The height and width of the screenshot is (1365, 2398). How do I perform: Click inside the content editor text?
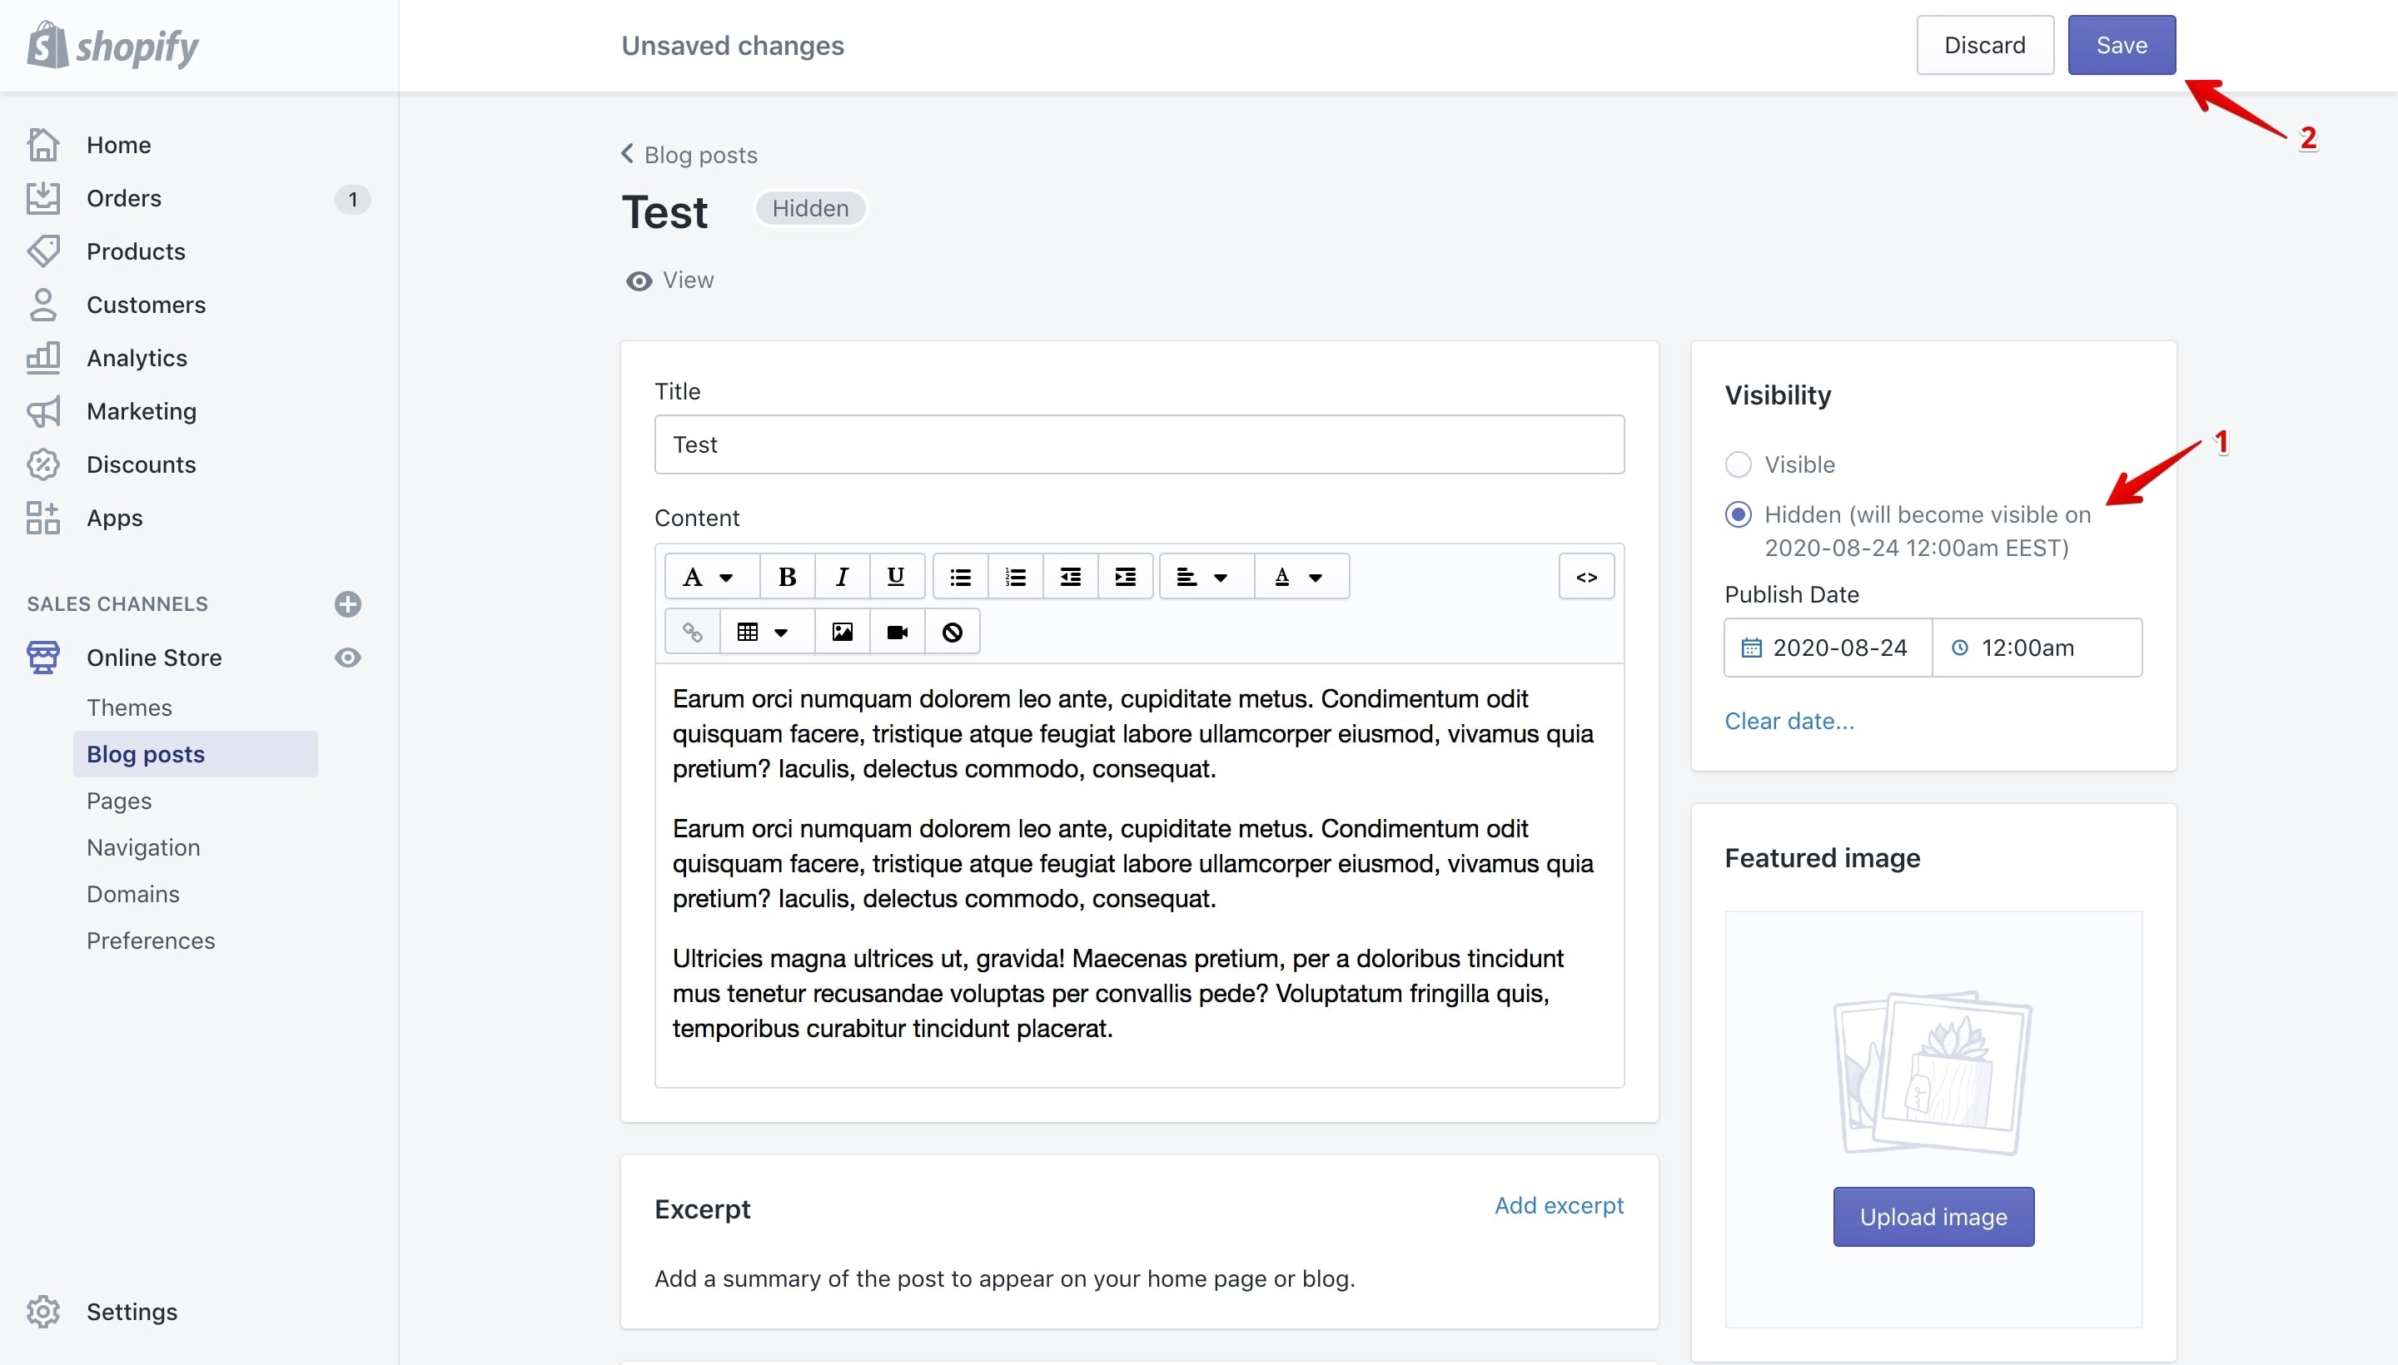tap(1138, 875)
